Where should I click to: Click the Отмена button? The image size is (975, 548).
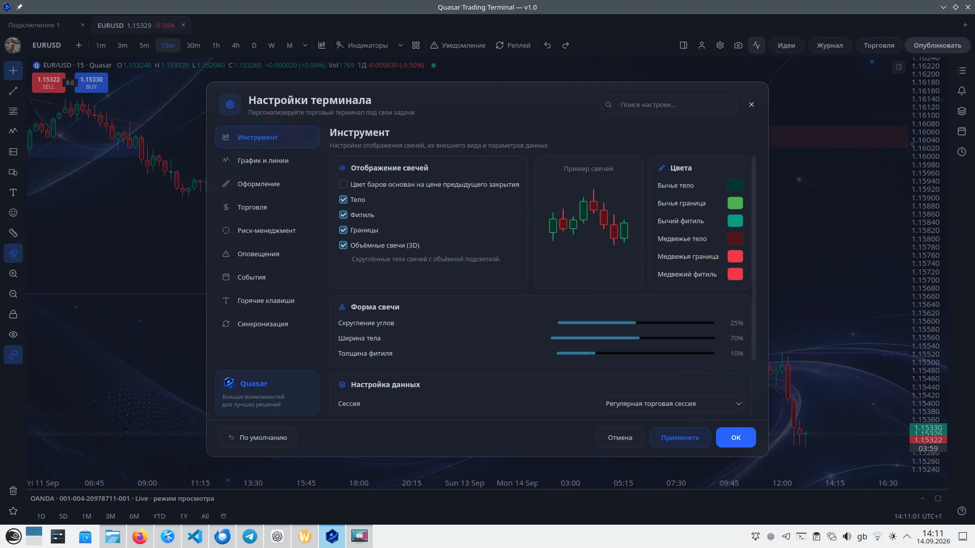(620, 437)
